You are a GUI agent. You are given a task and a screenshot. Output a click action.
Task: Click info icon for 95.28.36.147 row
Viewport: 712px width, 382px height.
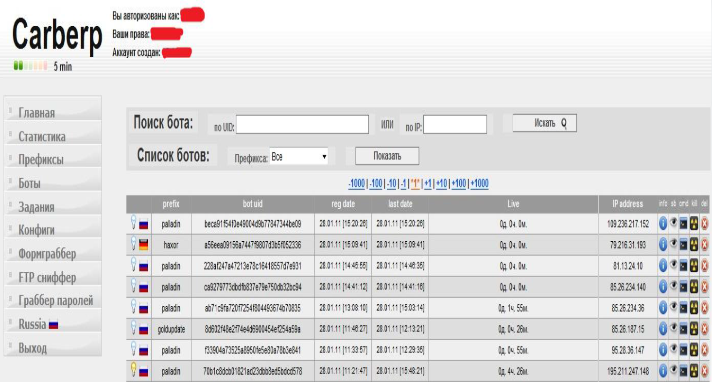(x=663, y=350)
